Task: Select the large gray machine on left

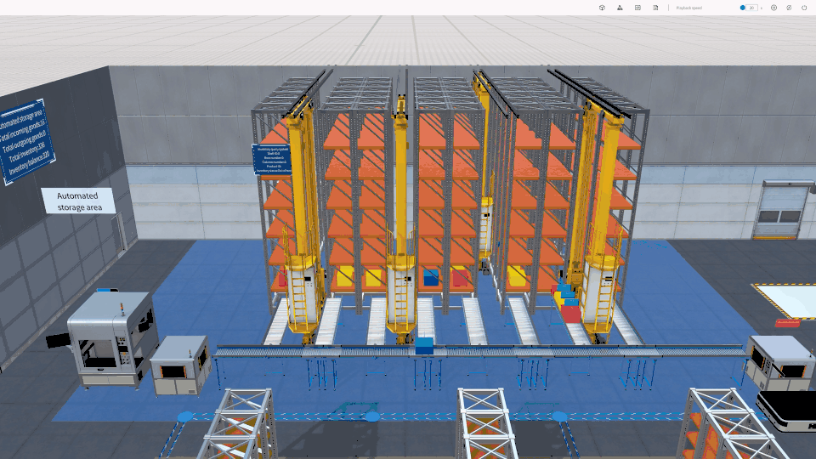Action: pos(109,340)
